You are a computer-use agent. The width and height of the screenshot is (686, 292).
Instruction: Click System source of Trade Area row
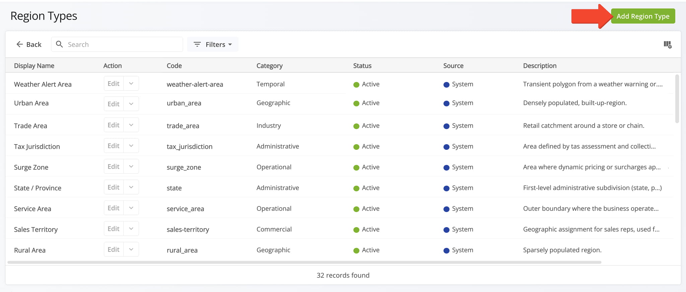pyautogui.click(x=458, y=125)
